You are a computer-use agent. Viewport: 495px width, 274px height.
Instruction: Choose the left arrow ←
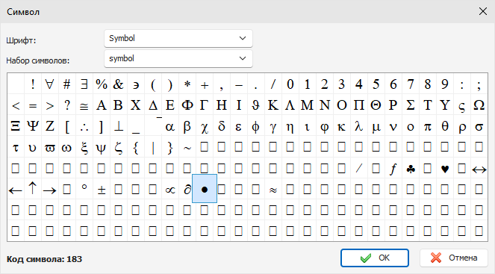coord(16,190)
